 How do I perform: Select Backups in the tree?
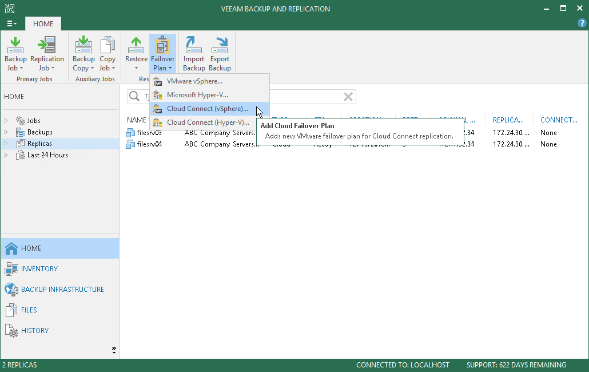tap(39, 132)
